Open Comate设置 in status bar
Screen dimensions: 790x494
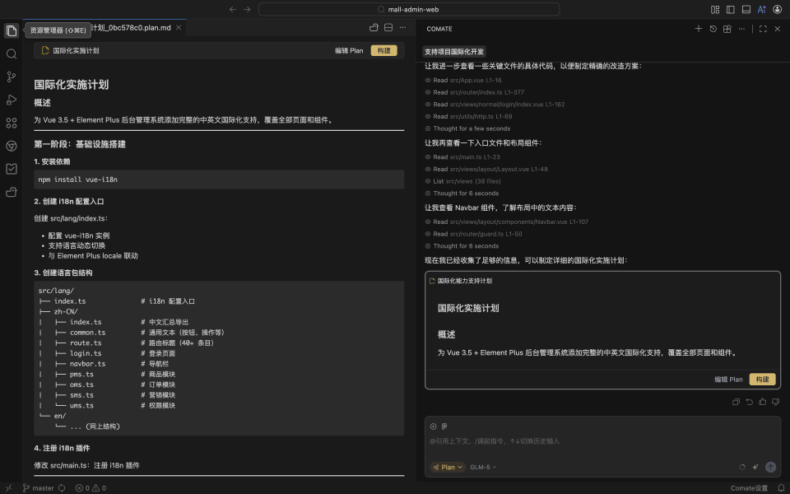(749, 488)
